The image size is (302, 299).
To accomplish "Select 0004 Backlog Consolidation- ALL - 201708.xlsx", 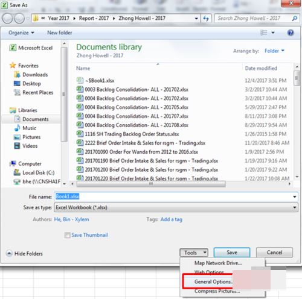I will tap(132, 125).
